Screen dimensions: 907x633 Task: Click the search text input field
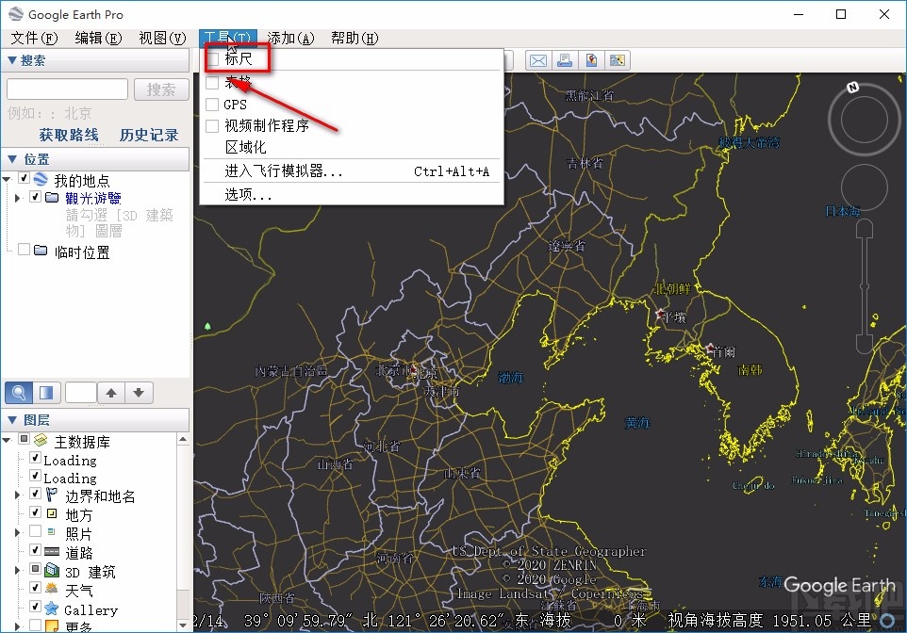67,89
